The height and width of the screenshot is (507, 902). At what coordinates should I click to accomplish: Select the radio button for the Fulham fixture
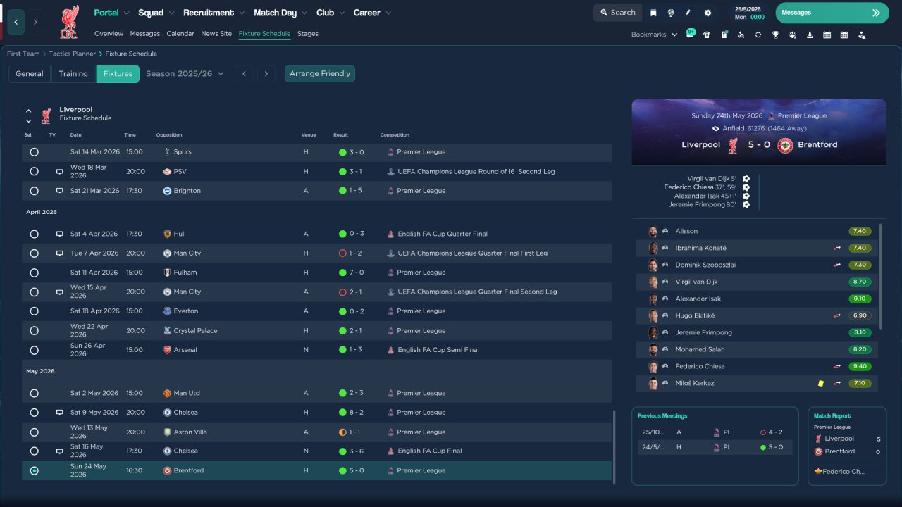click(x=34, y=273)
